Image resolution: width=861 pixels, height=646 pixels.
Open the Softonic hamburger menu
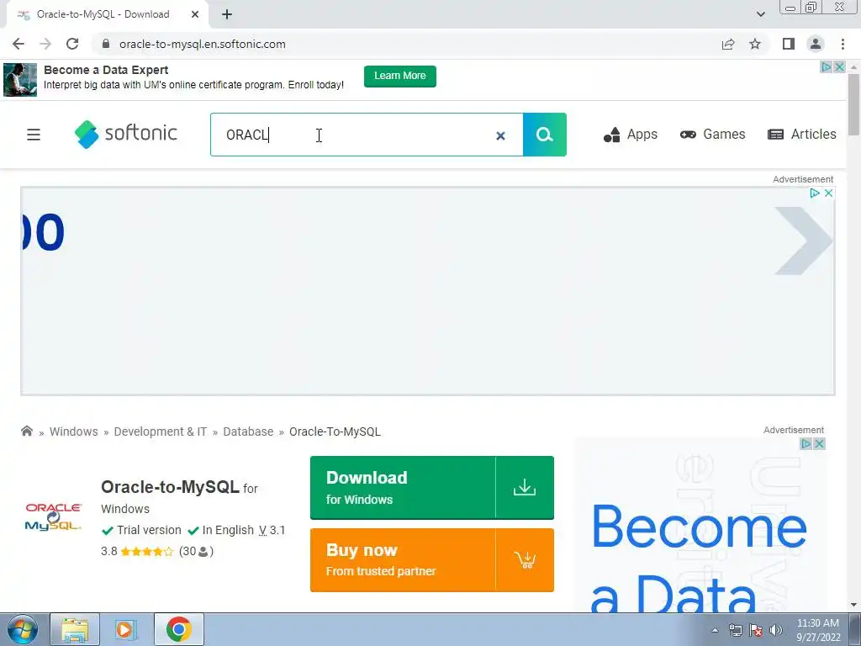[34, 135]
